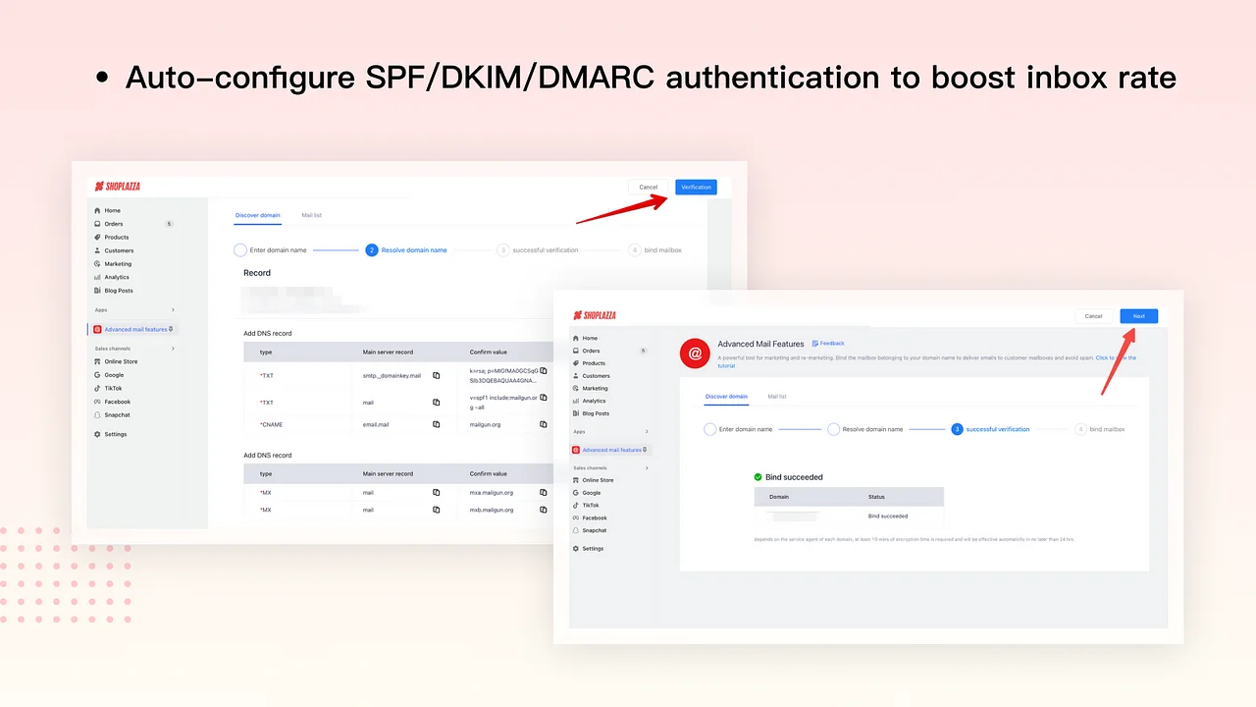Image resolution: width=1256 pixels, height=707 pixels.
Task: Expand Sales channels in the DNS records window
Action: point(173,349)
